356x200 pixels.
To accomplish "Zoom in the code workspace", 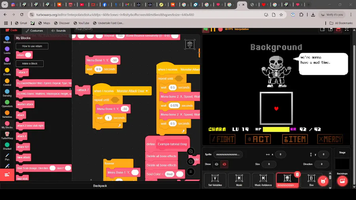I will pyautogui.click(x=191, y=151).
